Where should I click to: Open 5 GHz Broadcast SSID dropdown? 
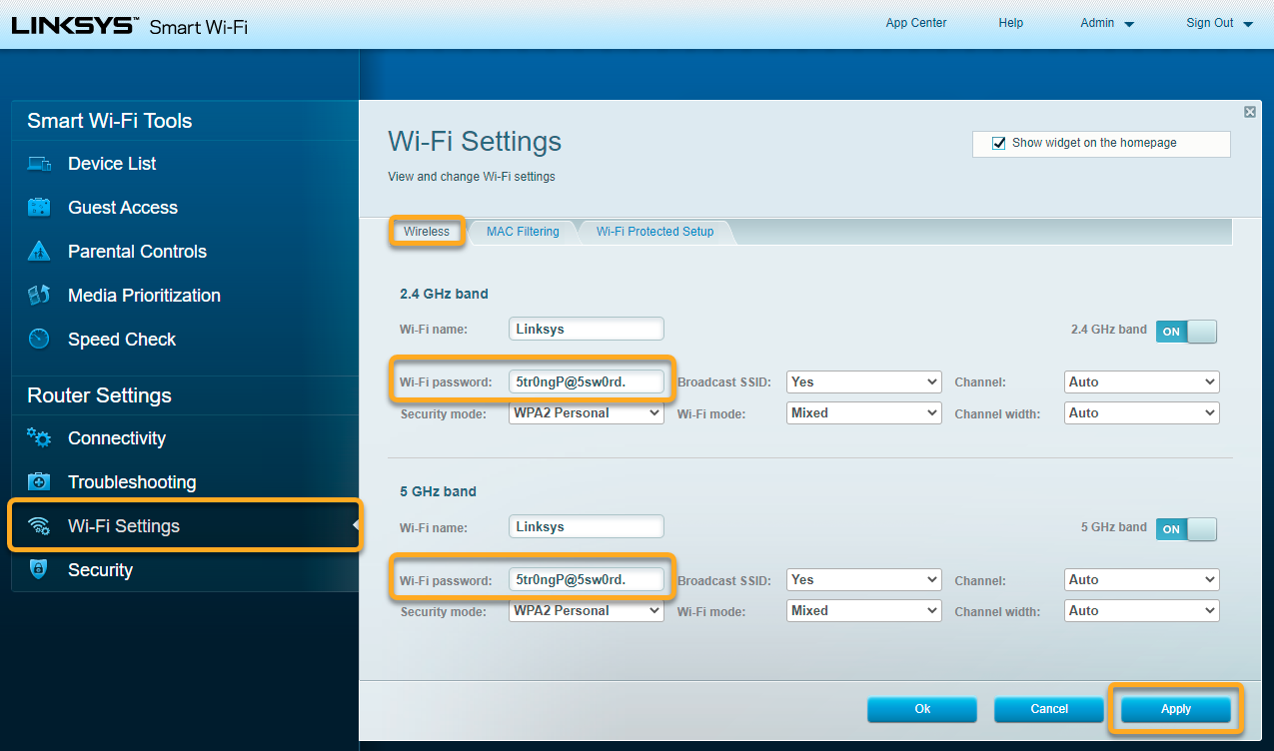[x=864, y=579]
